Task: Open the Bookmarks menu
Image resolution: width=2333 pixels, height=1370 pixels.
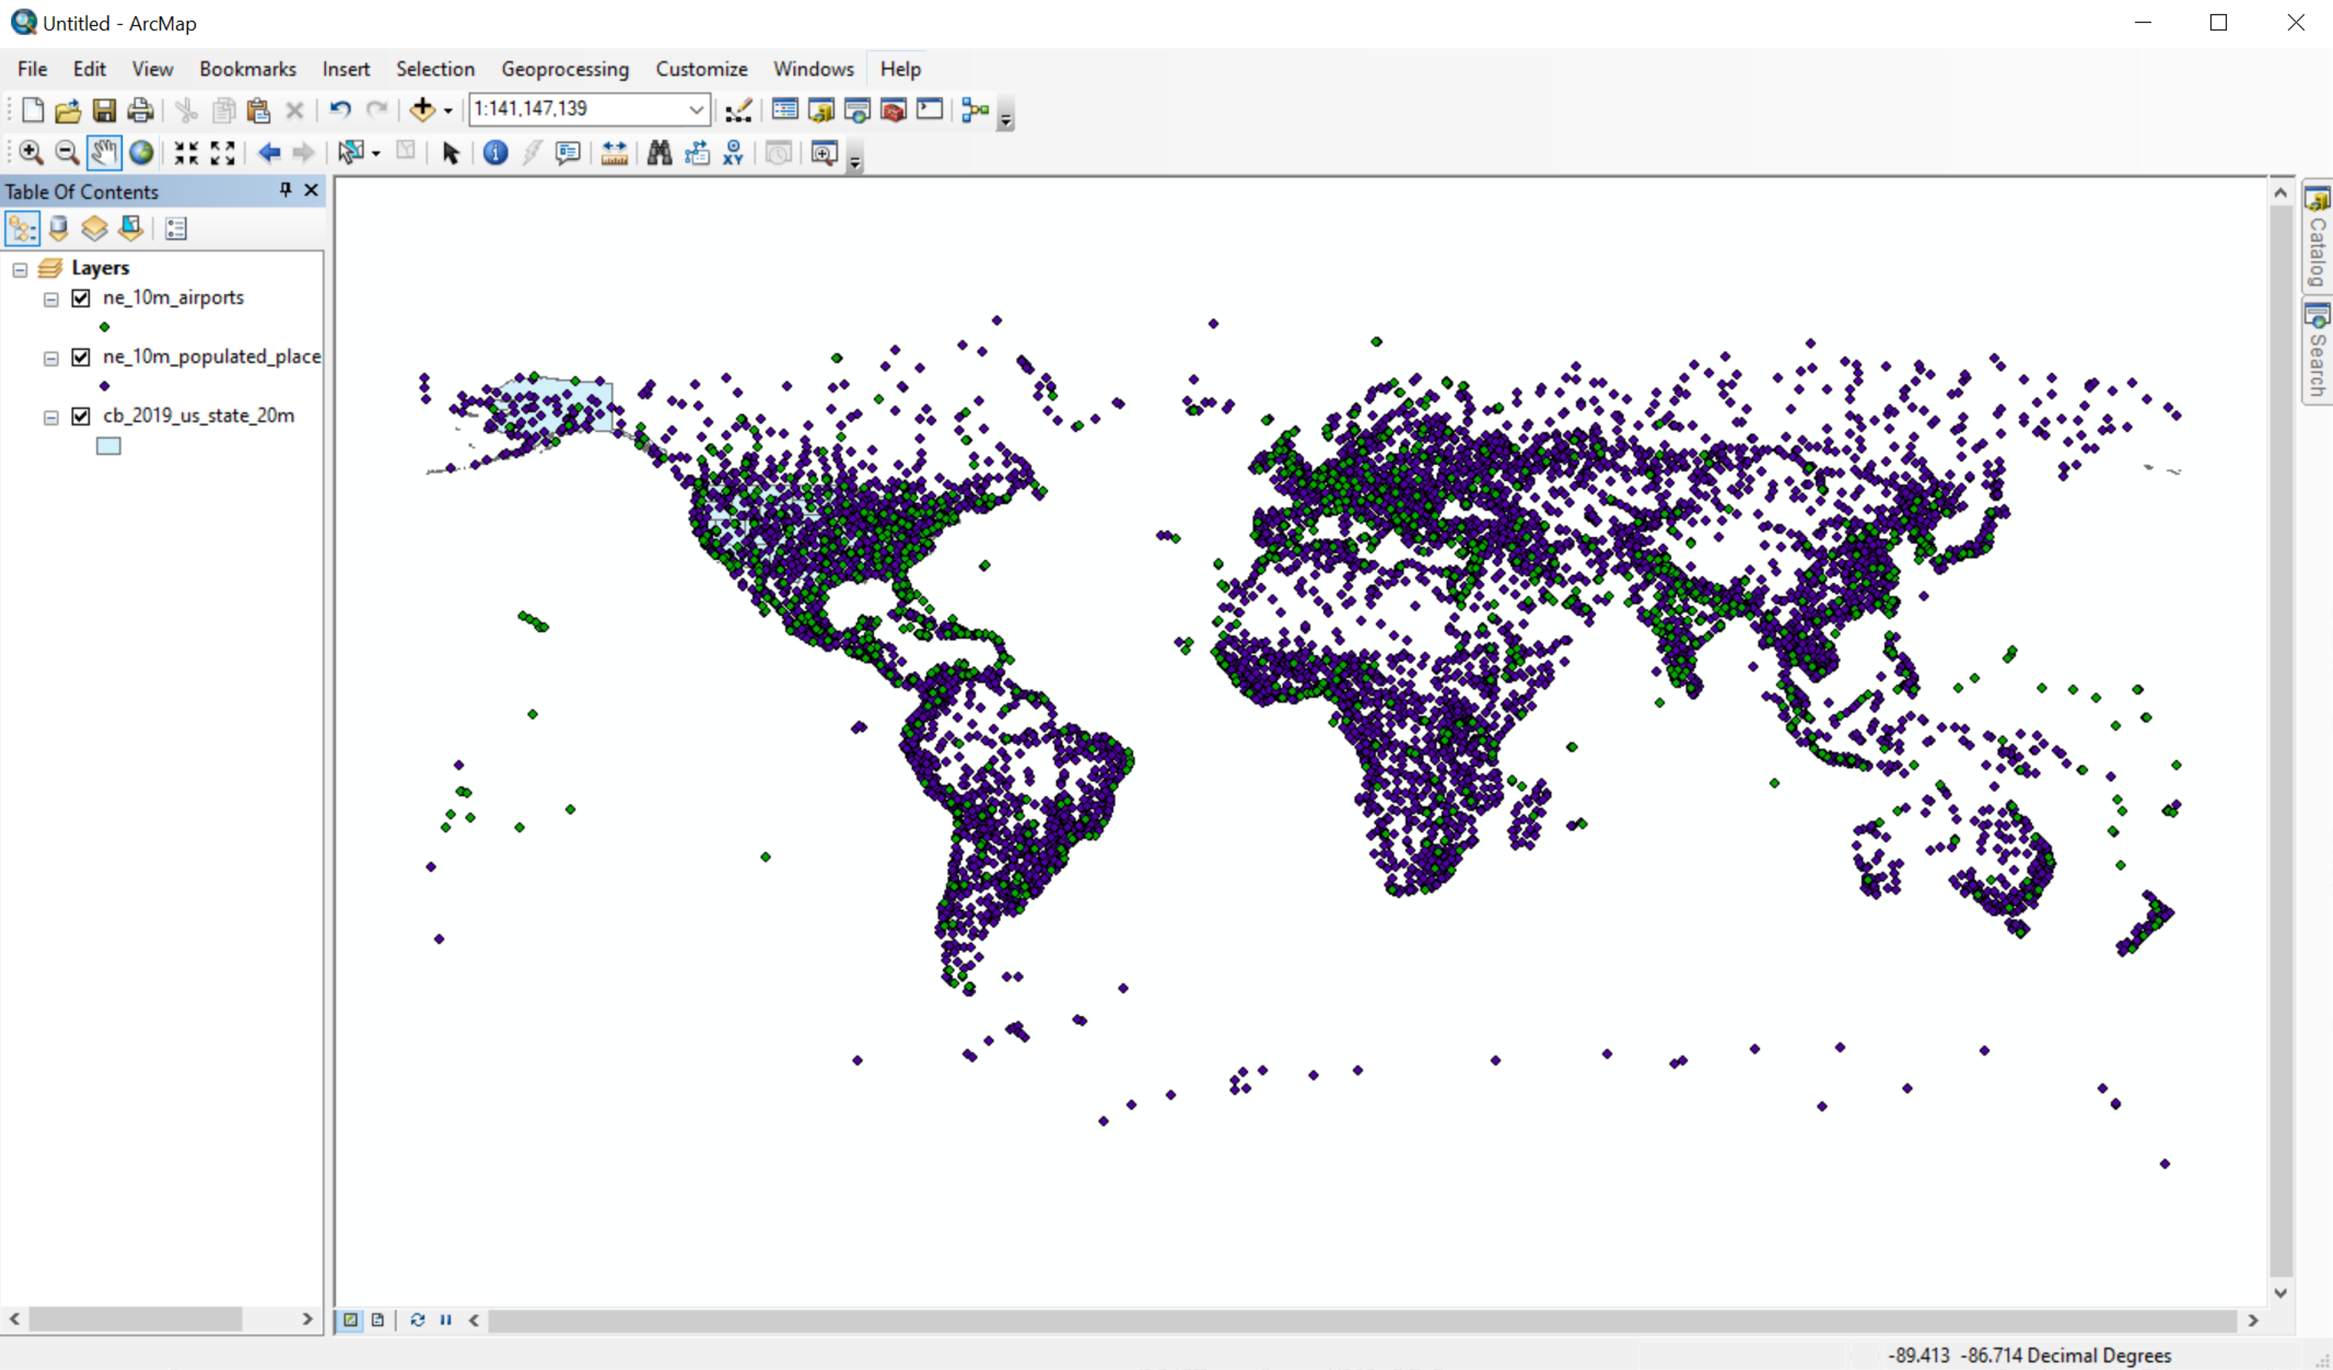Action: (x=247, y=69)
